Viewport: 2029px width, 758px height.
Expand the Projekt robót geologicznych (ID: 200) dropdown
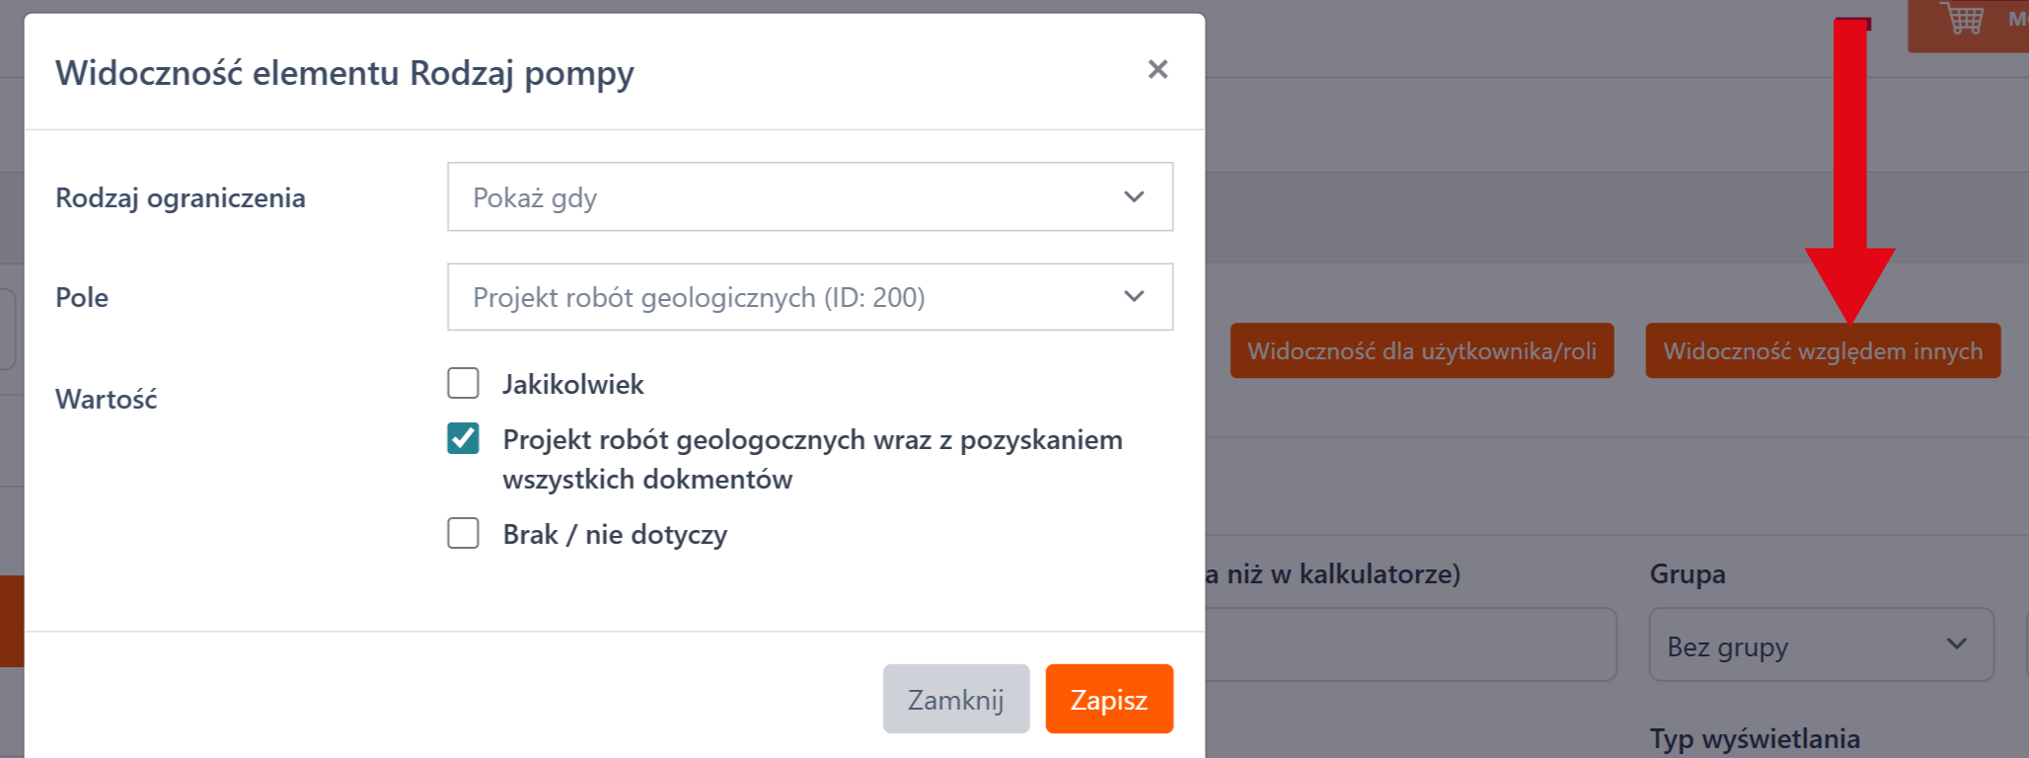point(809,296)
